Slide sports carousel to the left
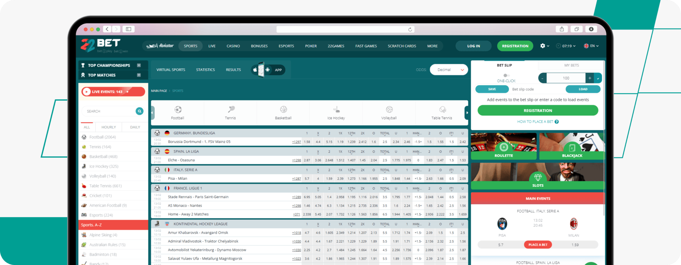 click(152, 112)
